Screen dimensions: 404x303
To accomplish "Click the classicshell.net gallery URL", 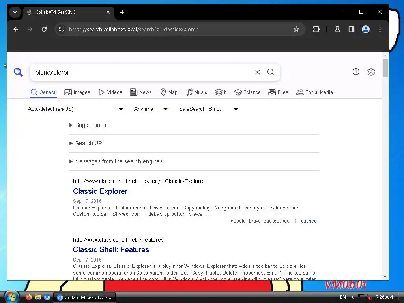I will 139,181.
